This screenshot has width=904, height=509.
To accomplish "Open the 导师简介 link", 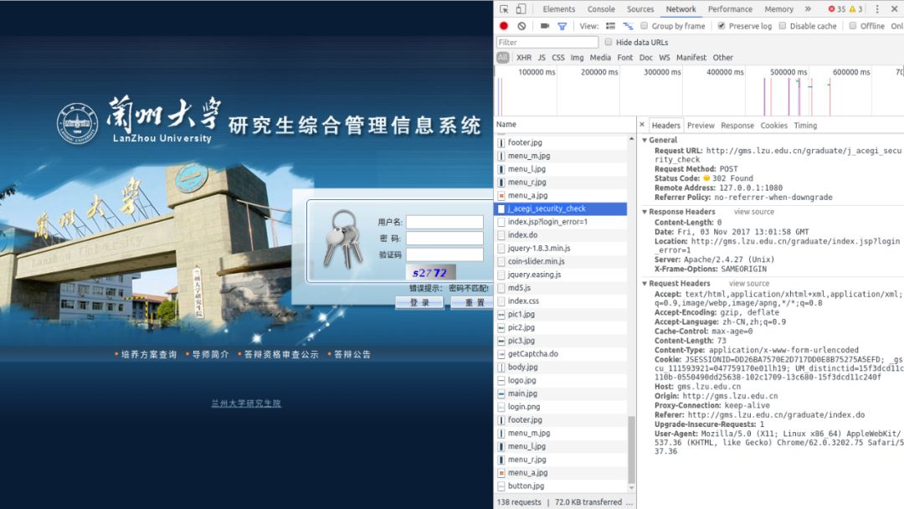I will click(x=210, y=354).
